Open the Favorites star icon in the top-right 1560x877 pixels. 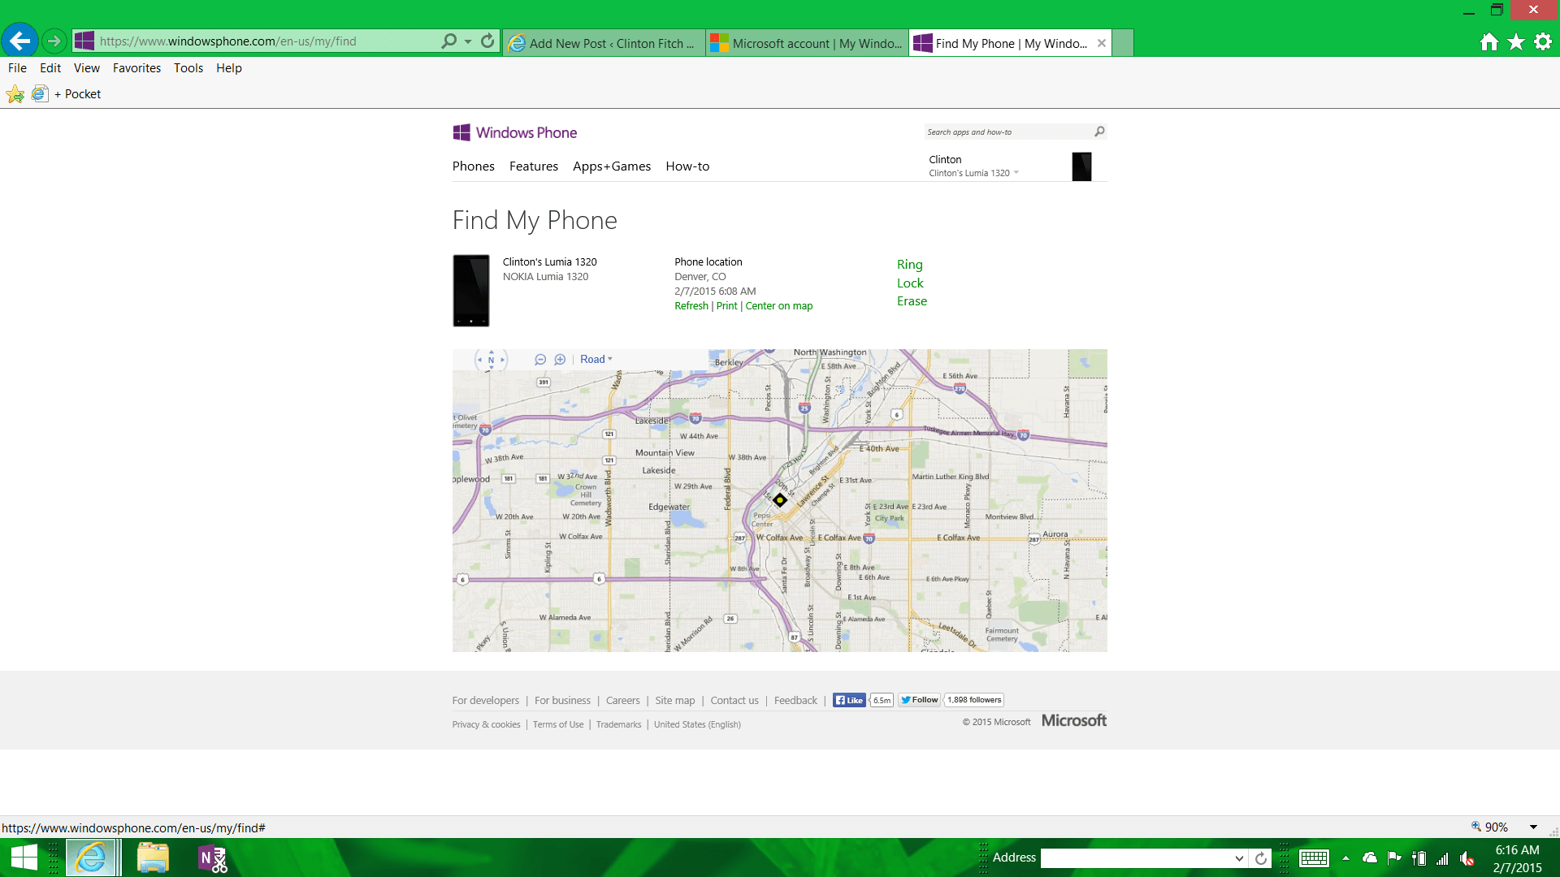pyautogui.click(x=1516, y=42)
